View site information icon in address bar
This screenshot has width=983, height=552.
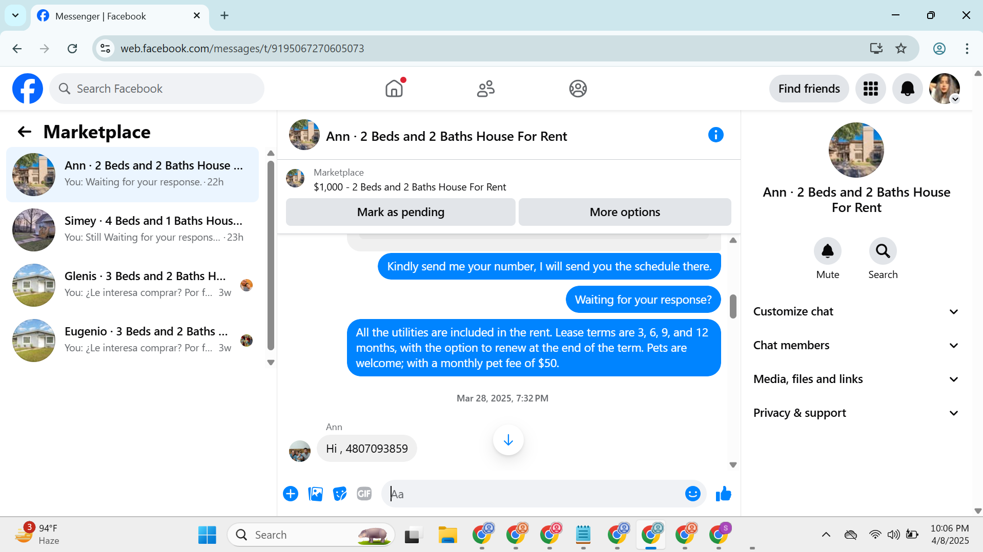[105, 48]
